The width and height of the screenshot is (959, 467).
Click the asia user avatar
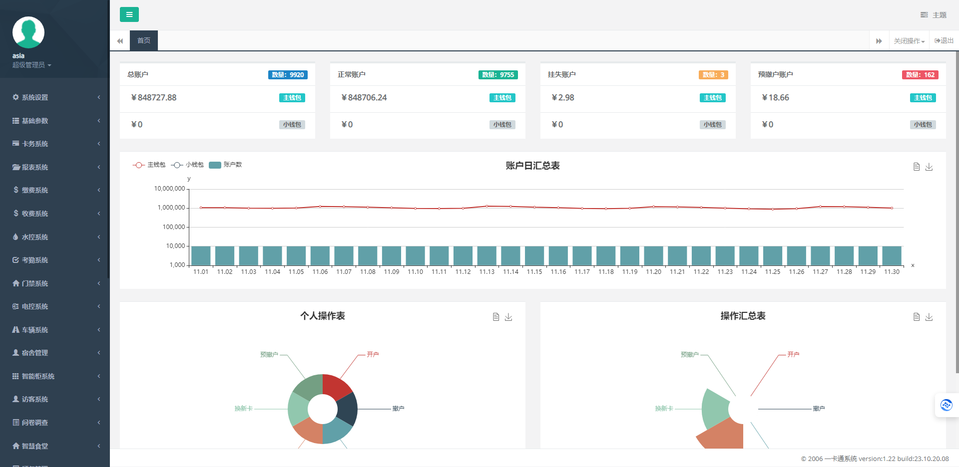click(x=28, y=32)
